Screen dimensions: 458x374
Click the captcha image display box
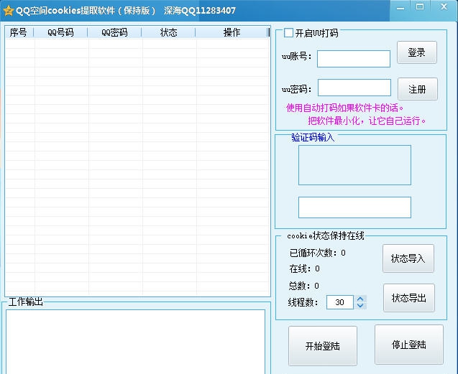pos(354,165)
